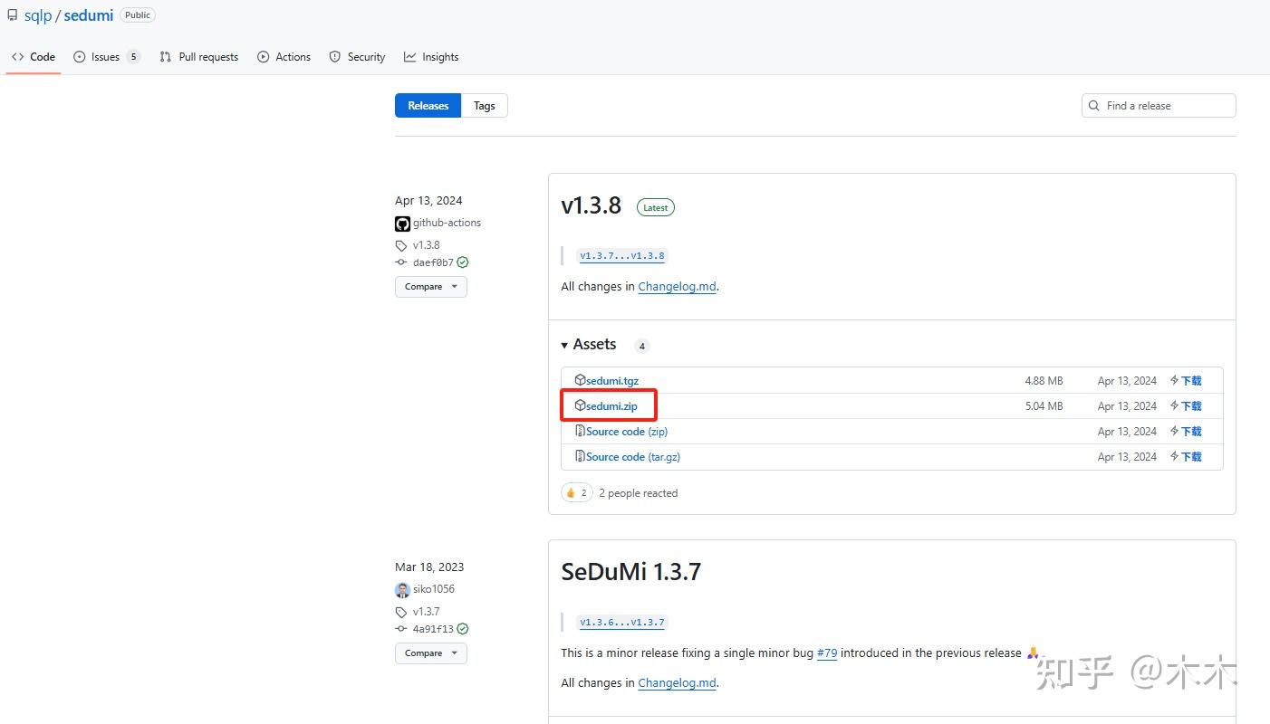Screen dimensions: 1270x724
Task: Click the tag icon next to v1.3.7
Action: pos(401,612)
